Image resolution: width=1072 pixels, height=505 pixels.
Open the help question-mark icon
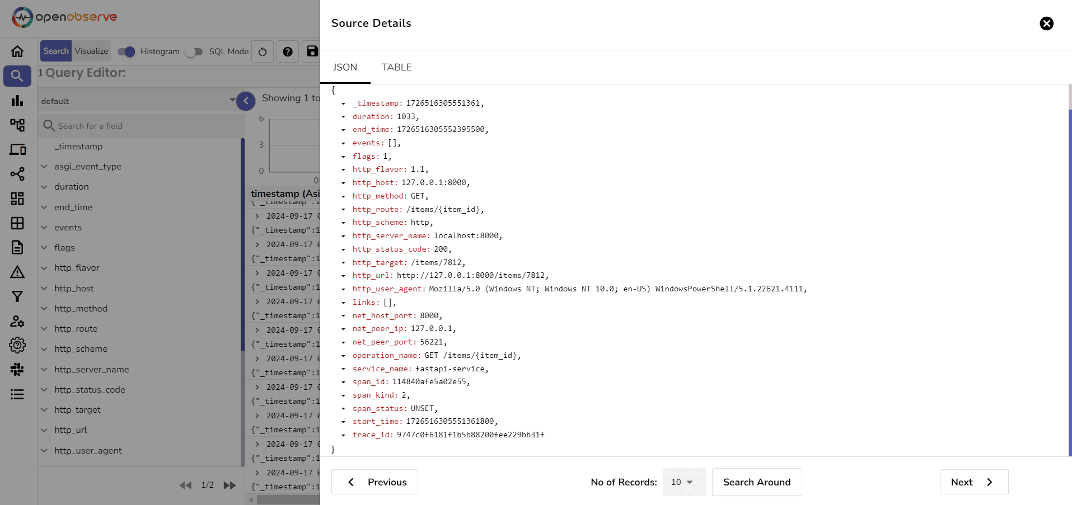(x=287, y=51)
